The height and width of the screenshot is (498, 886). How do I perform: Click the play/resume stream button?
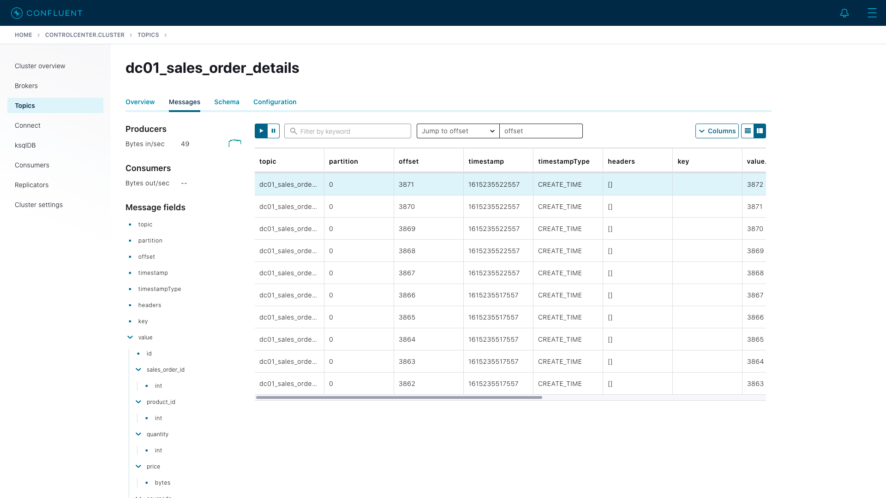tap(261, 130)
